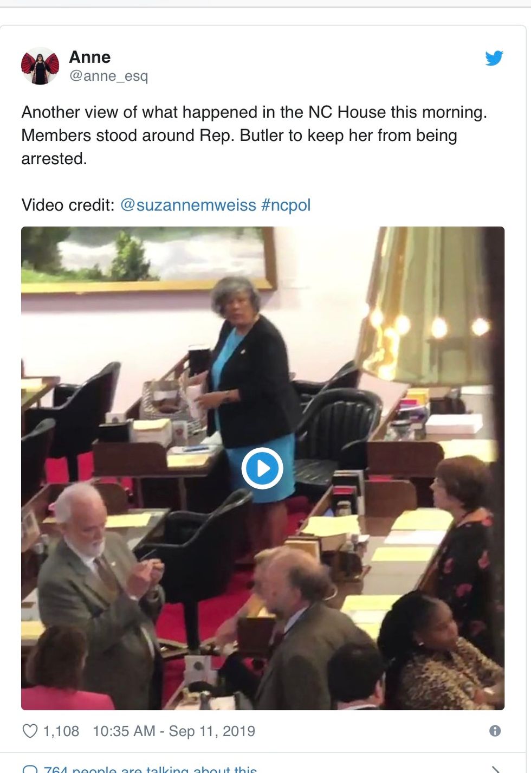Open the @suzannemweiss mention link
The width and height of the screenshot is (531, 773).
click(188, 205)
